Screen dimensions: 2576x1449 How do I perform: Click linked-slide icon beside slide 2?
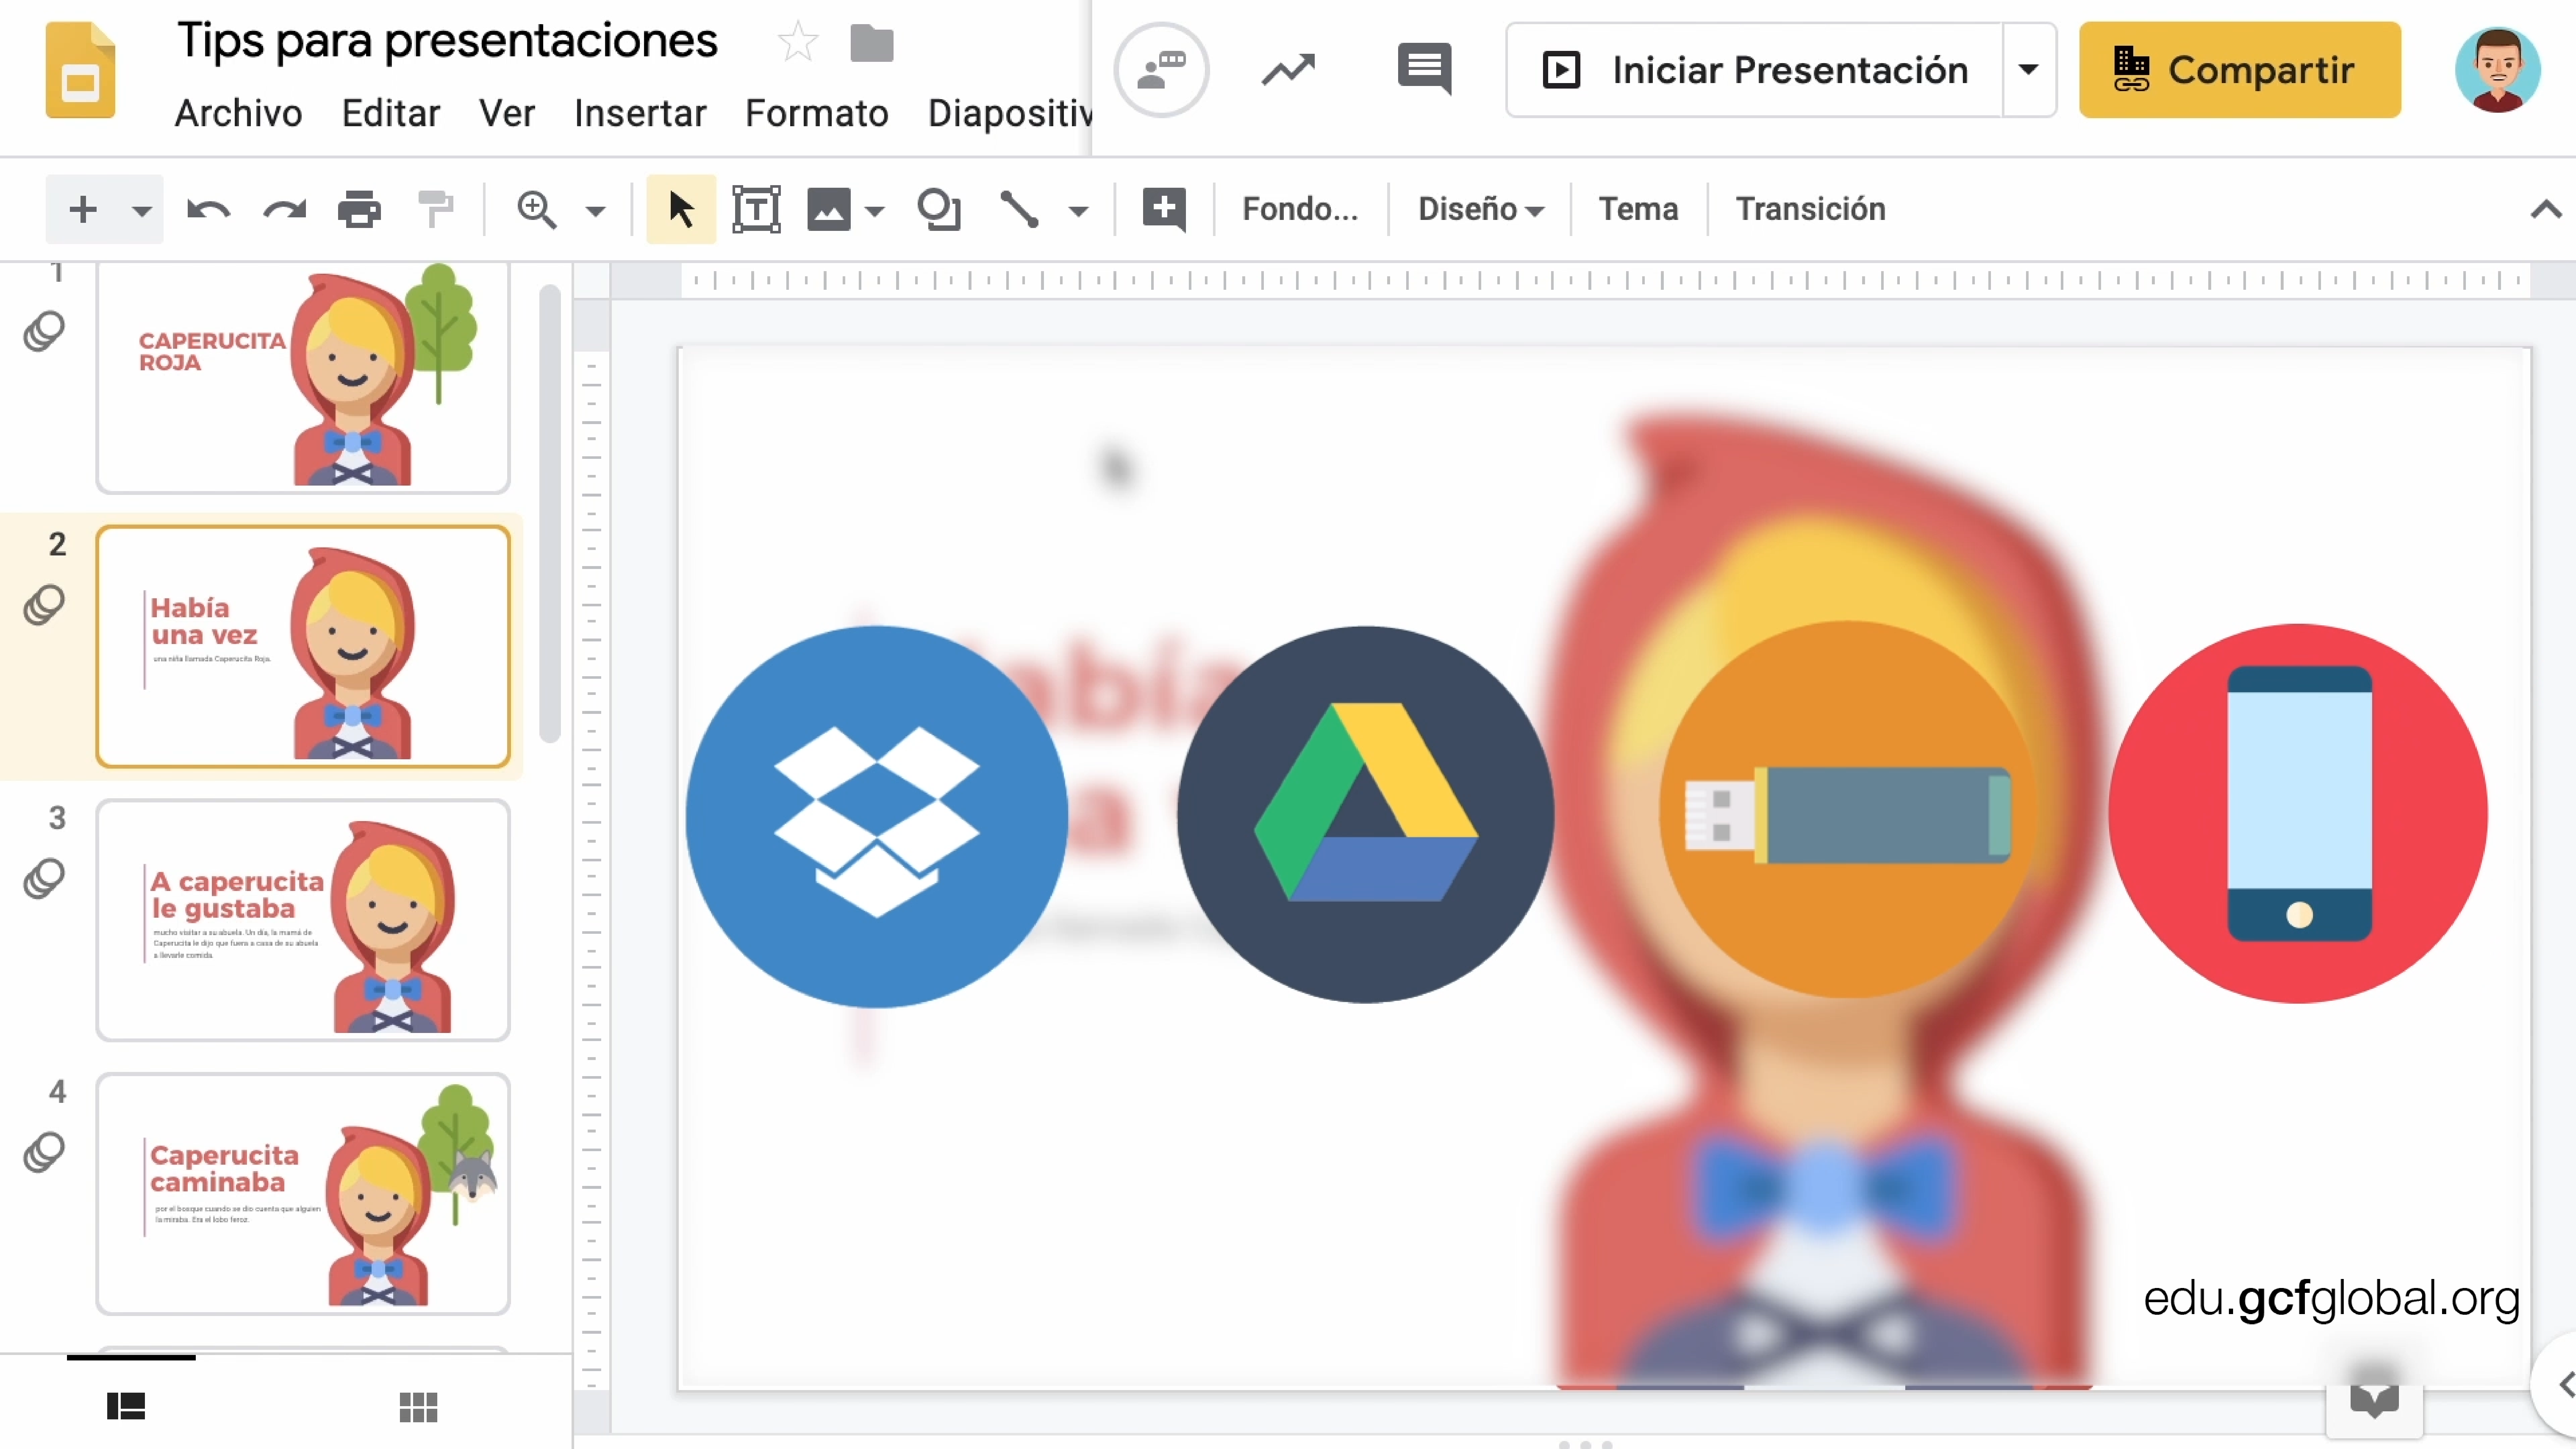[x=44, y=605]
